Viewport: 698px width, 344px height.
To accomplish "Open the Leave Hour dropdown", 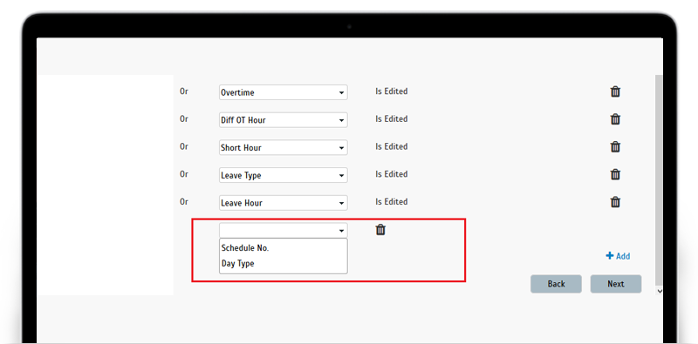I will (x=283, y=203).
